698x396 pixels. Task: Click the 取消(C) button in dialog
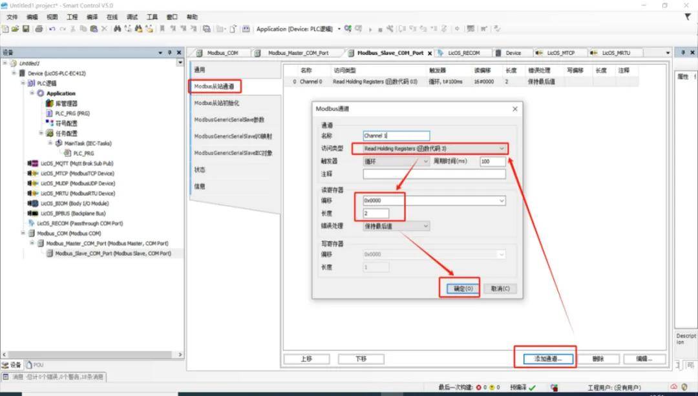(500, 288)
